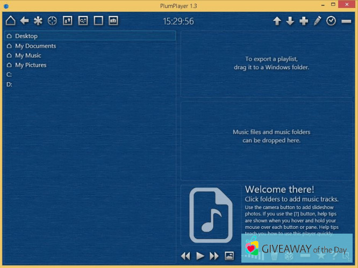The image size is (358, 268).
Task: Click the crosshair target icon
Action: pyautogui.click(x=52, y=21)
